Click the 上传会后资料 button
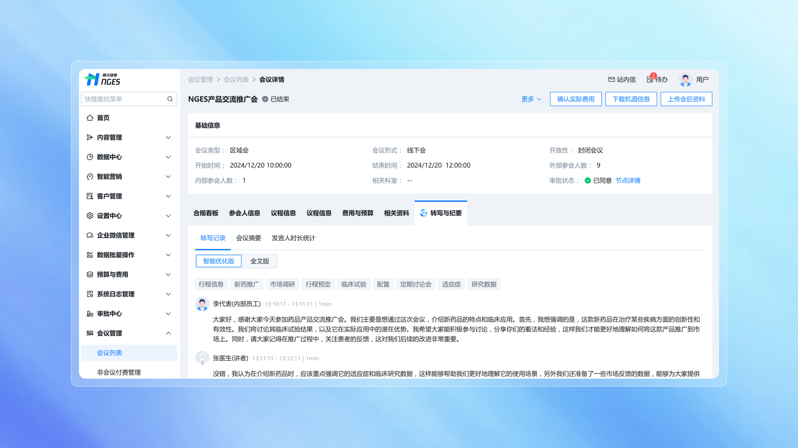This screenshot has width=798, height=448. tap(686, 99)
